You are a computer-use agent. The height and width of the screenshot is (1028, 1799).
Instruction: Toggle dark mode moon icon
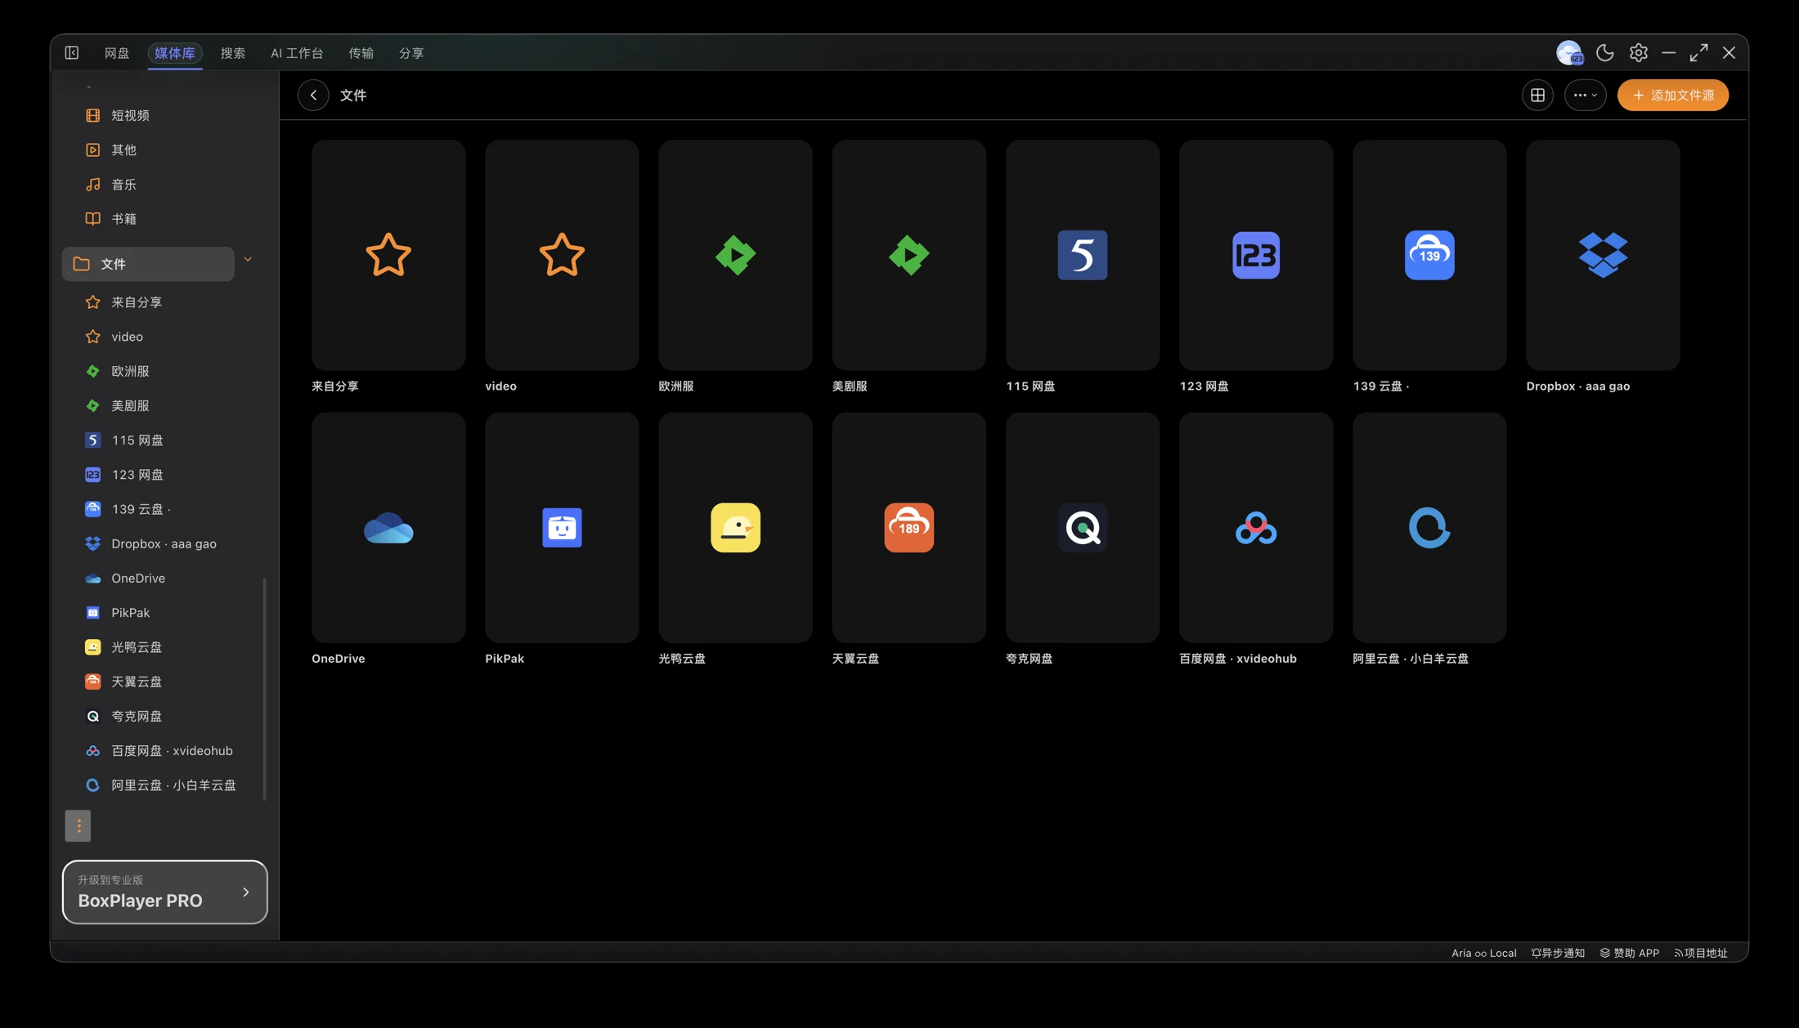pyautogui.click(x=1604, y=52)
